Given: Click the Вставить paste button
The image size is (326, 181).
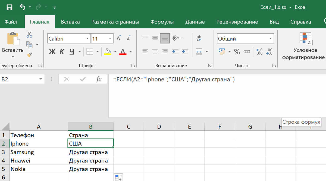Looking at the screenshot, I should tap(13, 42).
